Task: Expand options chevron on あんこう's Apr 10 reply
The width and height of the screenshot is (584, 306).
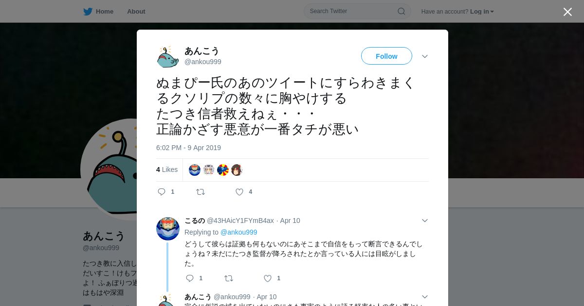Action: tap(425, 297)
